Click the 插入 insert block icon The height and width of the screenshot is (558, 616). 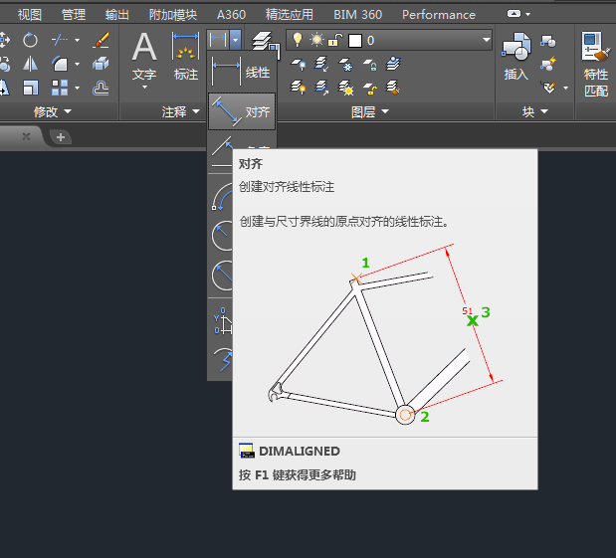tap(515, 56)
